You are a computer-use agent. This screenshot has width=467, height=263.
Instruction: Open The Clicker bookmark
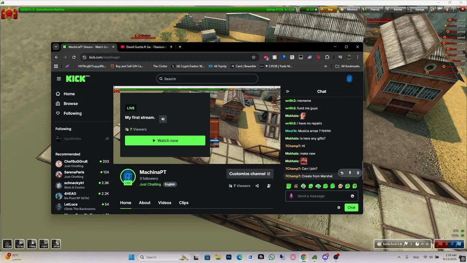click(x=157, y=66)
